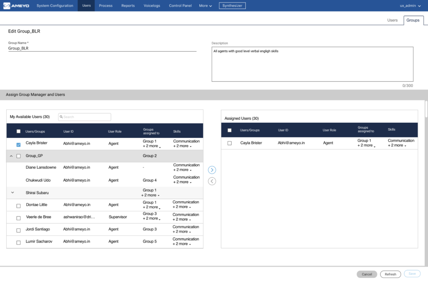The image size is (428, 281).
Task: Click the available users Search box
Action: (x=84, y=117)
